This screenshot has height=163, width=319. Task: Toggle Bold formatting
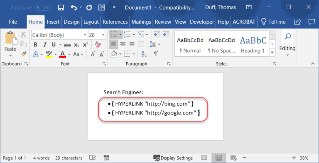35,44
